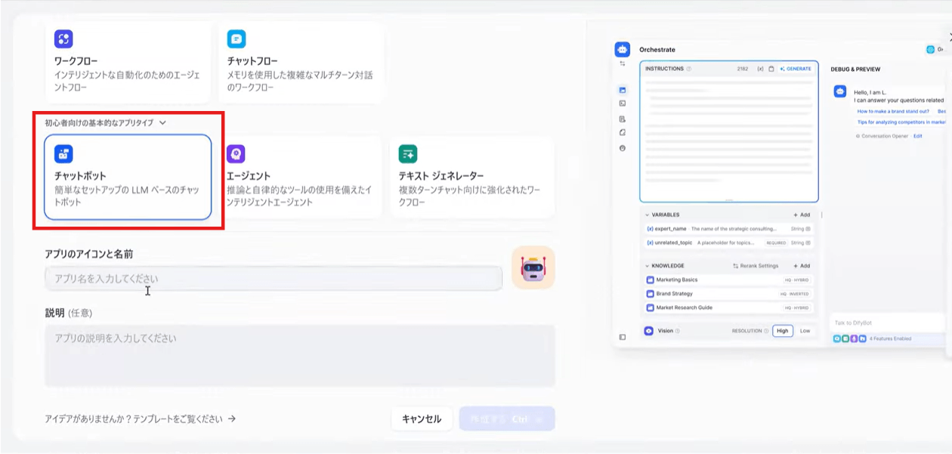Image resolution: width=952 pixels, height=454 pixels.
Task: Click suggestion 'How to make a brand stand out?'
Action: [x=893, y=111]
